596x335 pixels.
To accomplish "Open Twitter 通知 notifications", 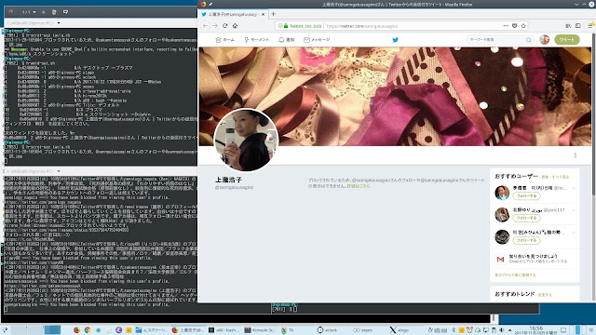I will click(x=287, y=39).
